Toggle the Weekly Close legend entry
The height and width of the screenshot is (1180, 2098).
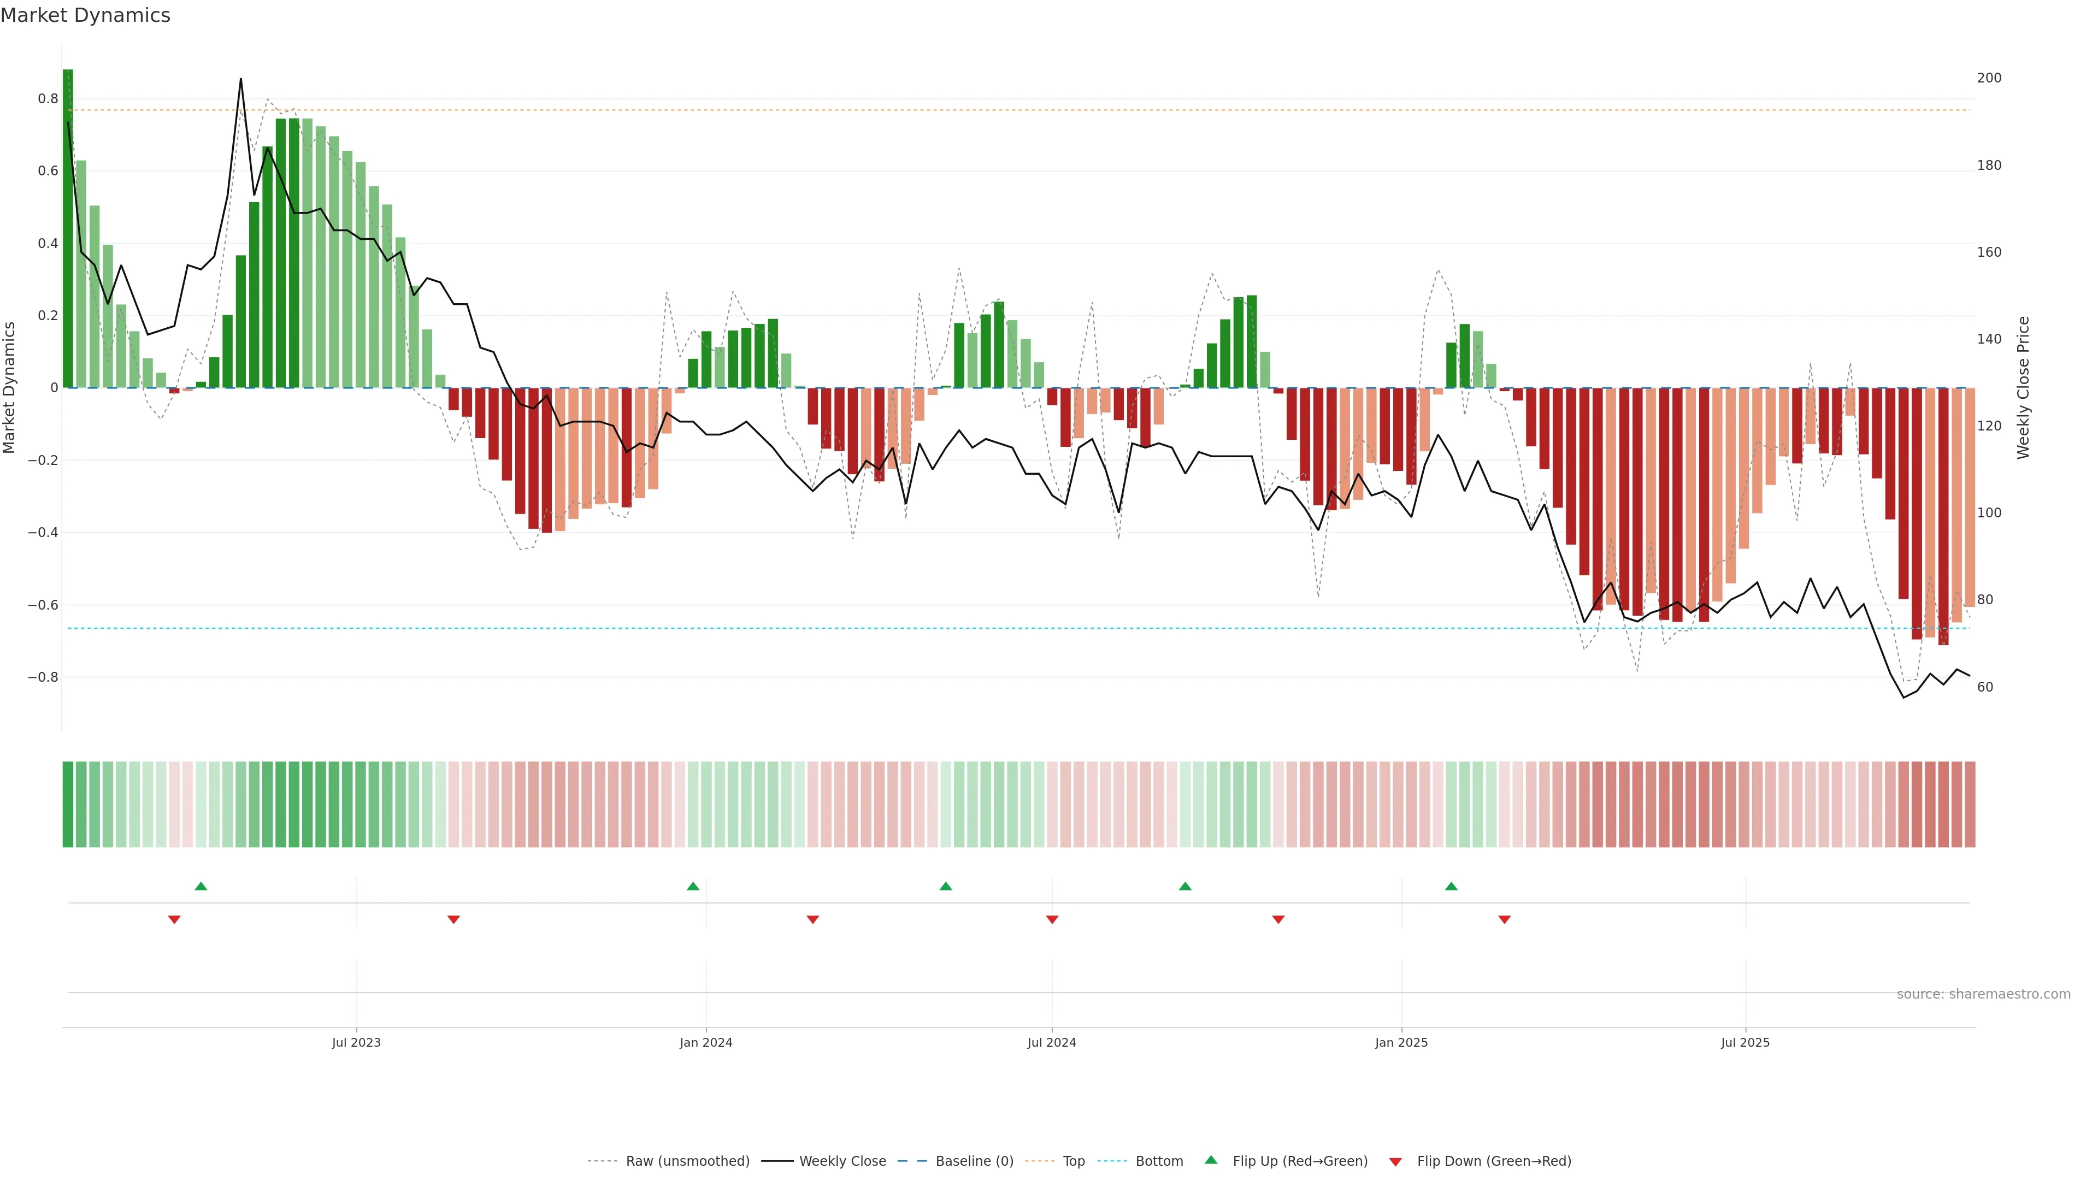pyautogui.click(x=842, y=1161)
